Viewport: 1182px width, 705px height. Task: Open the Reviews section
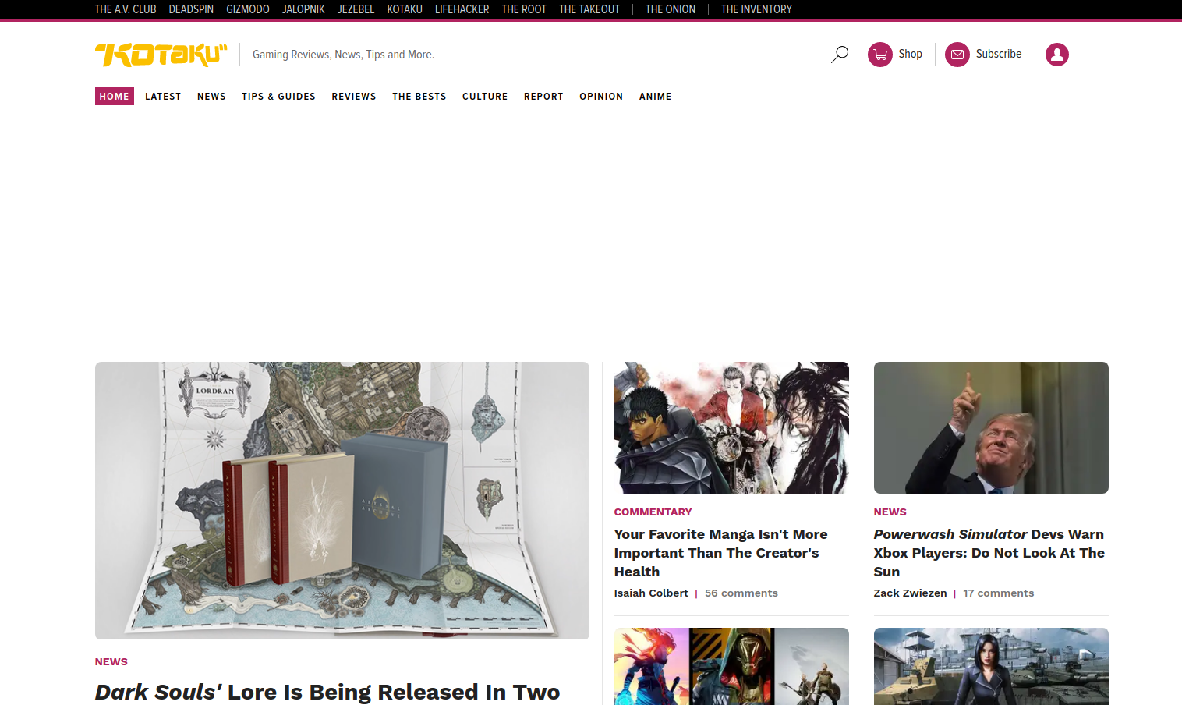click(354, 97)
